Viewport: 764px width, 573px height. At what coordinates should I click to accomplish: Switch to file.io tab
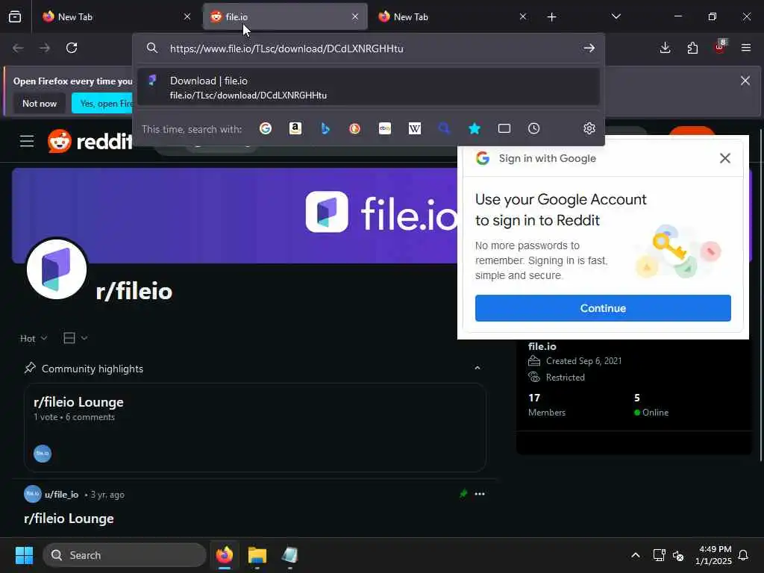[285, 16]
